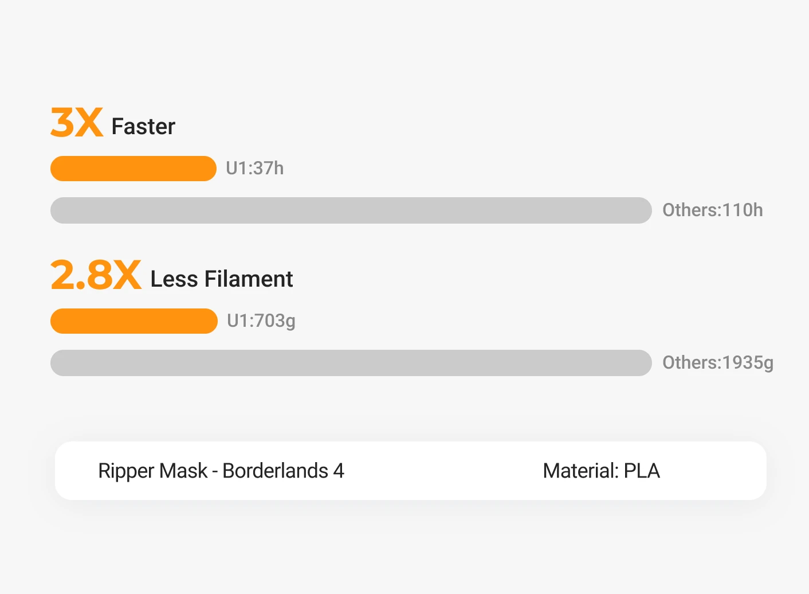Image resolution: width=809 pixels, height=594 pixels.
Task: Click the hyphen between Ripper Mask and Borderlands
Action: tap(215, 471)
